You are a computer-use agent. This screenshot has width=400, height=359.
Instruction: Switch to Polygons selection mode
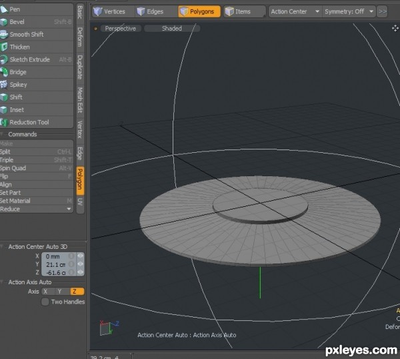coord(199,11)
